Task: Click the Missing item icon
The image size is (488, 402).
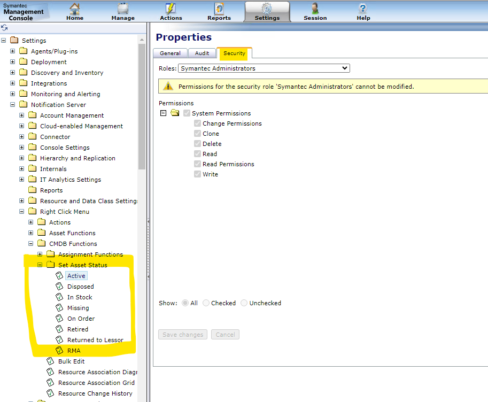Action: click(59, 308)
